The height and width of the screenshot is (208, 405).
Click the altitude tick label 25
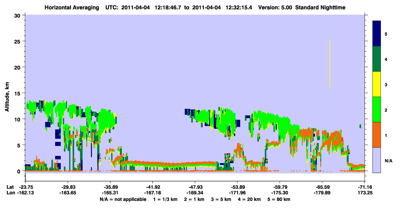[17, 41]
